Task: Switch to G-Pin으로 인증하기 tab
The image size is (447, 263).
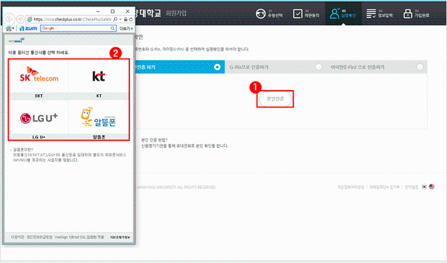Action: [x=276, y=67]
